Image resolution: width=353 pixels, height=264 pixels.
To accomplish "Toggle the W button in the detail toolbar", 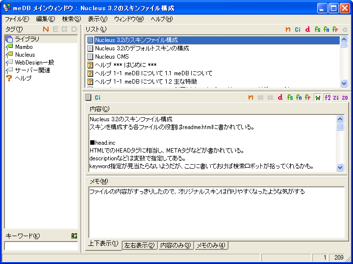I will pos(318,97).
